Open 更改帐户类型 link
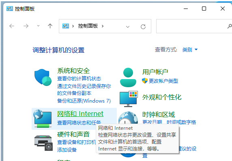 point(163,81)
